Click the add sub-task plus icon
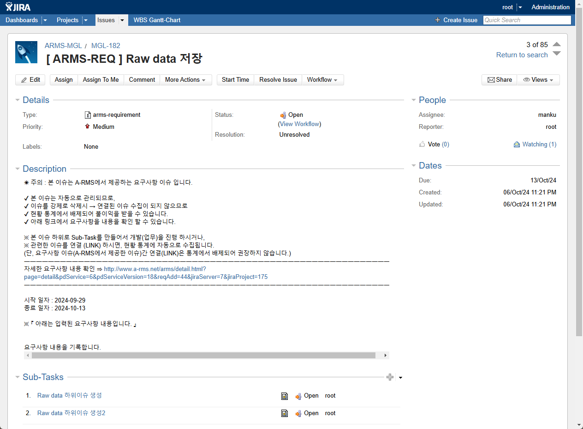Screen dimensions: 583x429 tap(390, 377)
